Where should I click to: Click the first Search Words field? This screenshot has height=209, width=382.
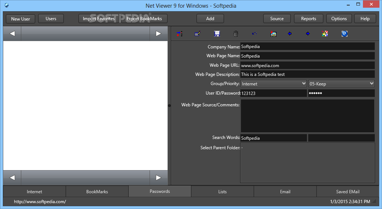(x=273, y=138)
